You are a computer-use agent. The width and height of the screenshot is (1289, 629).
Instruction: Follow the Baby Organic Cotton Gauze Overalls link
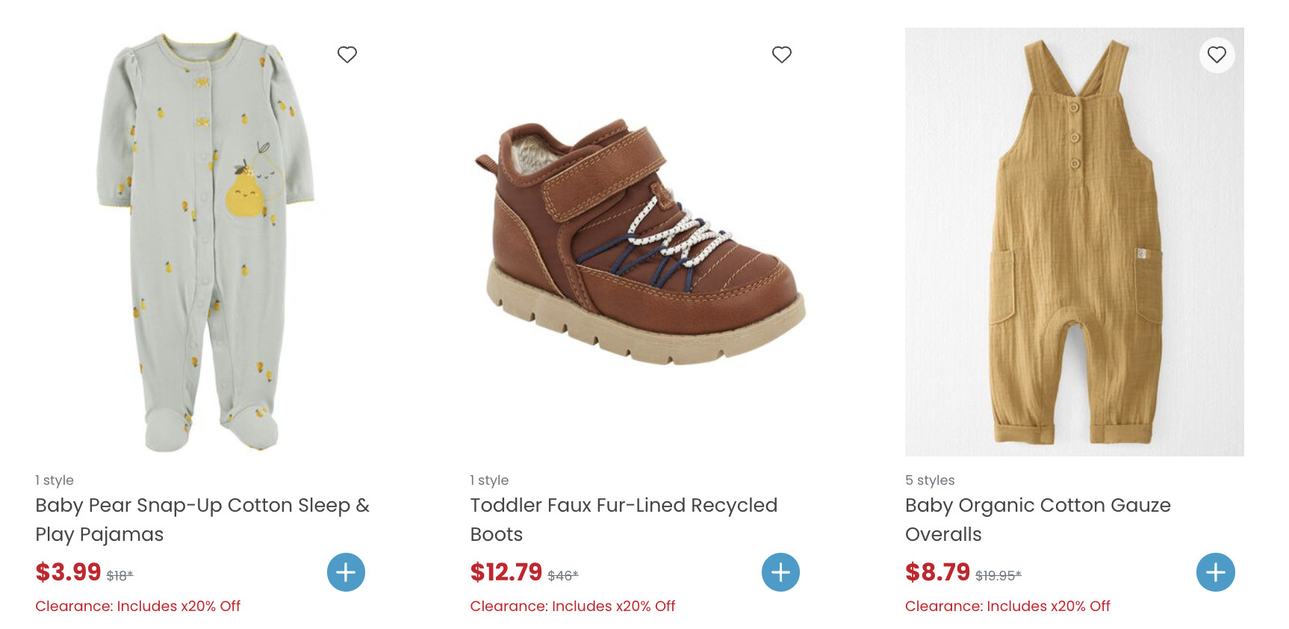[1037, 519]
